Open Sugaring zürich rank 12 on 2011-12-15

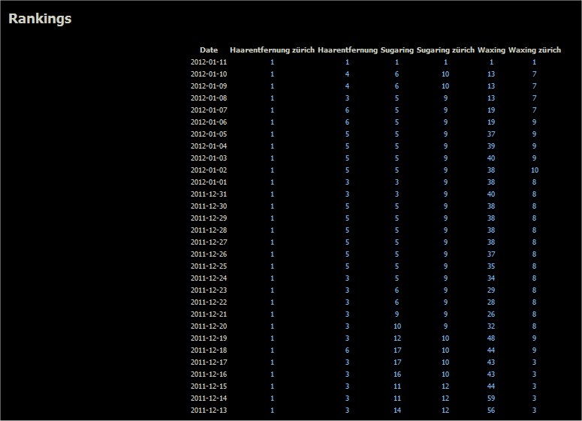point(445,386)
